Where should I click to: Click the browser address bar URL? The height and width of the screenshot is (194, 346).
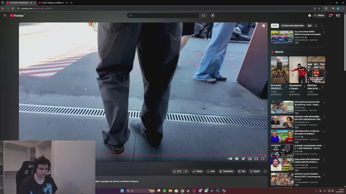(36, 8)
